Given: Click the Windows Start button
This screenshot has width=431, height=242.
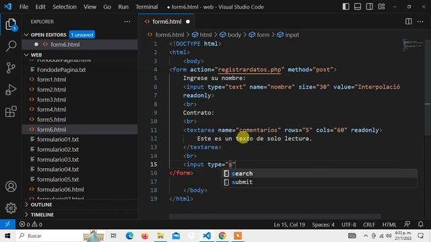Looking at the screenshot, I should pos(7,236).
